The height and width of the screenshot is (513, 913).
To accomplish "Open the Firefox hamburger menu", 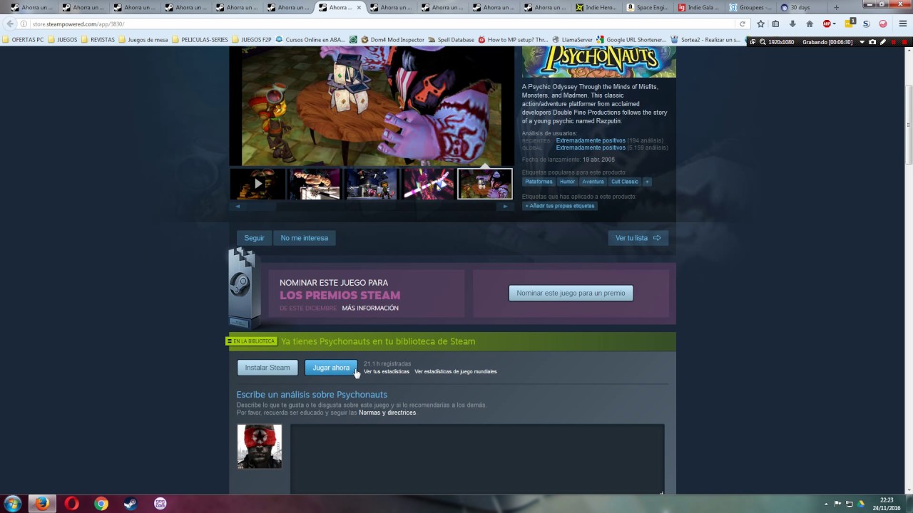I will [x=902, y=24].
